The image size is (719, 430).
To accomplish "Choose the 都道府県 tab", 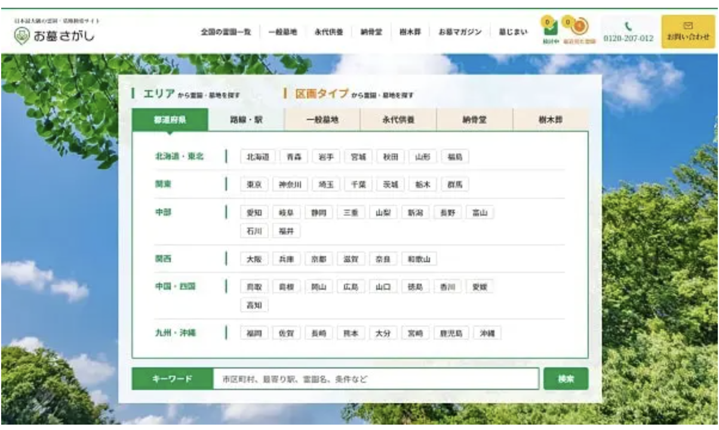I will click(x=170, y=119).
